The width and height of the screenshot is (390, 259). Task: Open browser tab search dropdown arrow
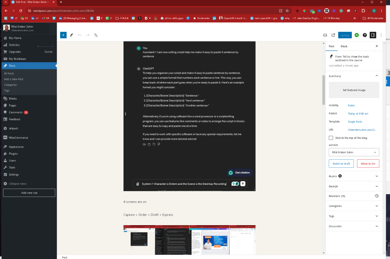[5, 2]
